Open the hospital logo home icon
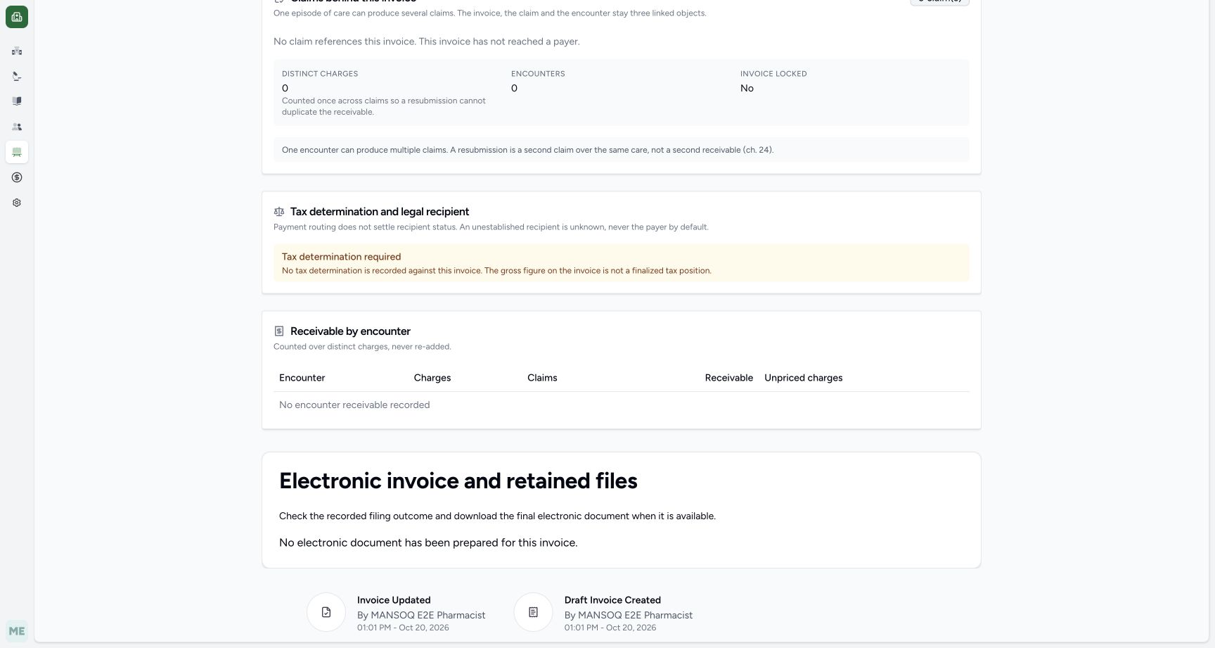 click(17, 17)
